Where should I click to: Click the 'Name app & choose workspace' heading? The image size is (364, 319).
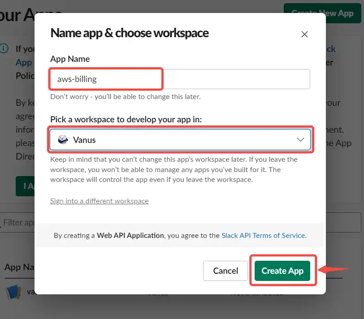[x=130, y=33]
